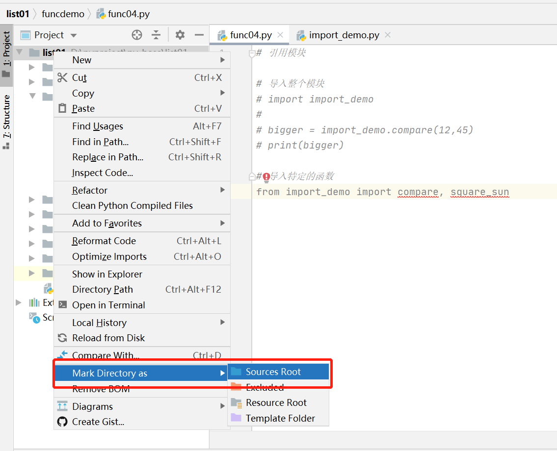Select Replace in Path menu entry
Screen dimensions: 557x451
pyautogui.click(x=142, y=157)
